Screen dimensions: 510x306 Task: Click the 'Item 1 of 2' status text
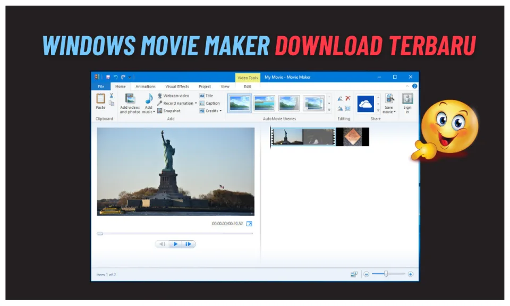[106, 275]
